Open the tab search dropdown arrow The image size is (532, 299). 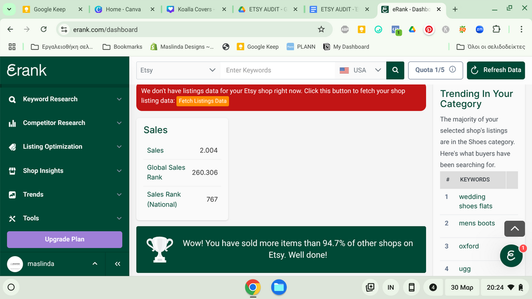[x=9, y=10]
